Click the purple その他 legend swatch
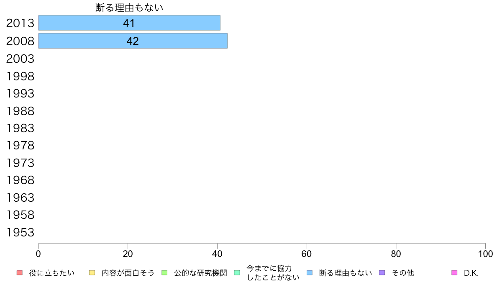The image size is (497, 308). point(382,273)
